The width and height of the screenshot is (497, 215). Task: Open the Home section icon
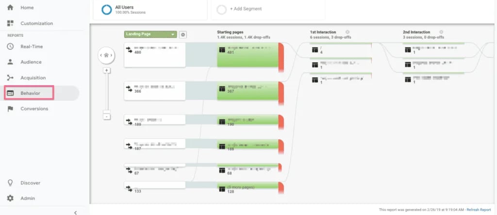(x=10, y=8)
